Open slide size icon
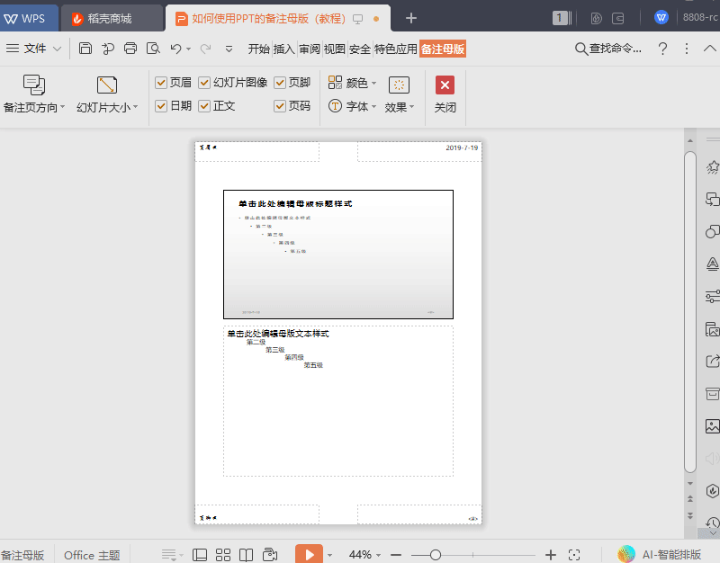Viewport: 720px width, 563px height. (107, 85)
